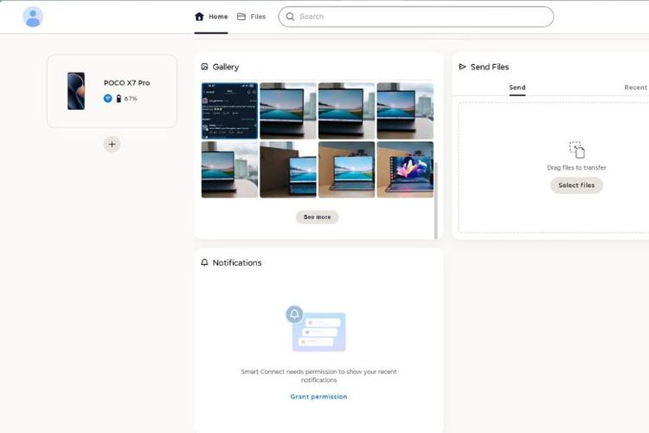Select the Send tab
Viewport: 649px width, 433px height.
[517, 87]
